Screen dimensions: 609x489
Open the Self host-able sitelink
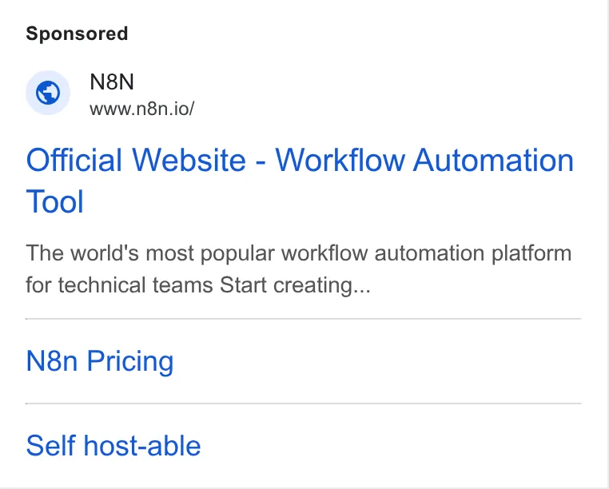click(113, 446)
